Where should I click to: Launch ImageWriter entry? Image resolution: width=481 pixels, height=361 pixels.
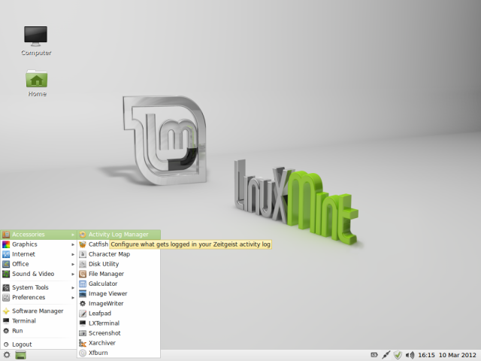pos(119,304)
